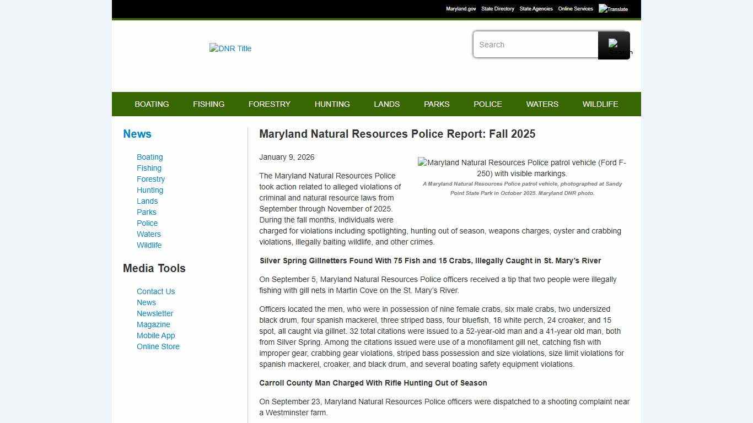
Task: Open the Fishing news category
Action: (149, 168)
